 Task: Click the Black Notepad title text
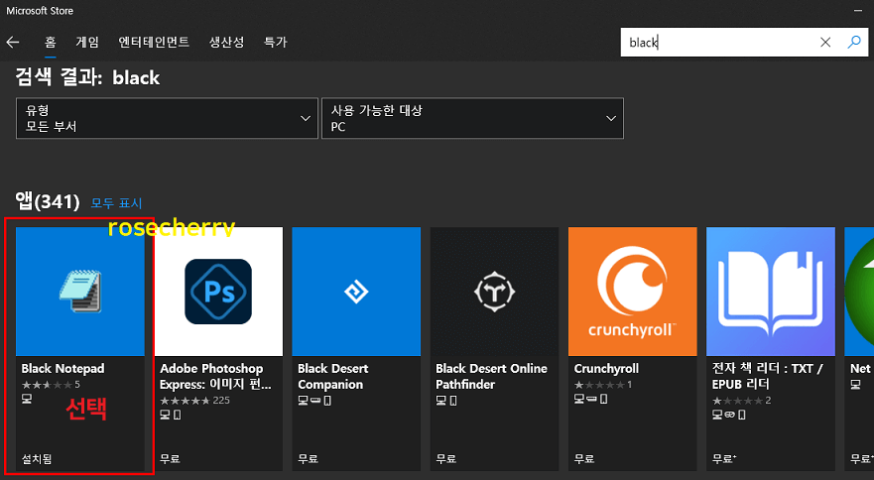click(62, 369)
